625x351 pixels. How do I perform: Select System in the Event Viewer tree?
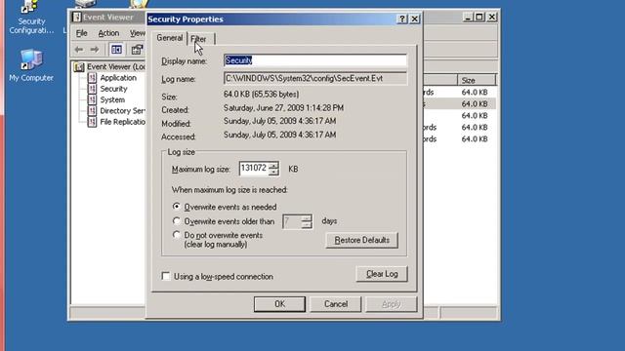pyautogui.click(x=112, y=99)
